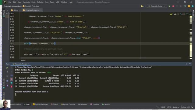Open Services tool window

106,104
